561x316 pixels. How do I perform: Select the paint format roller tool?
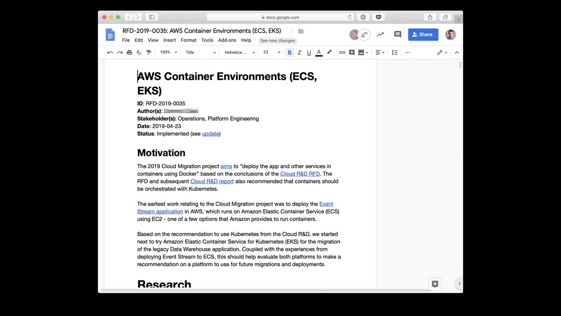(x=148, y=53)
